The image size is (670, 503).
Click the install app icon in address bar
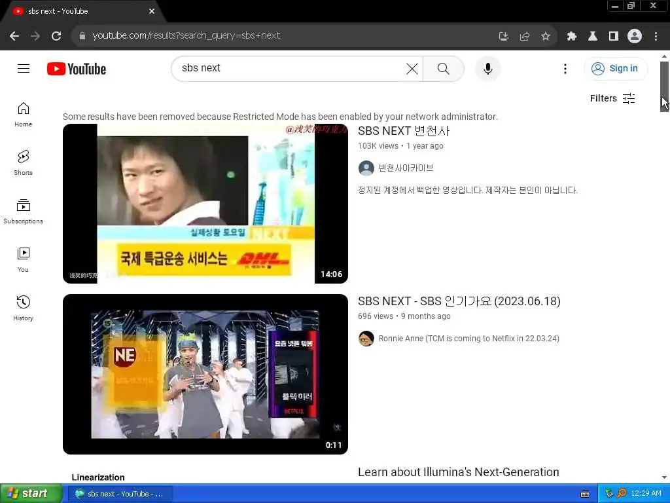click(x=504, y=36)
